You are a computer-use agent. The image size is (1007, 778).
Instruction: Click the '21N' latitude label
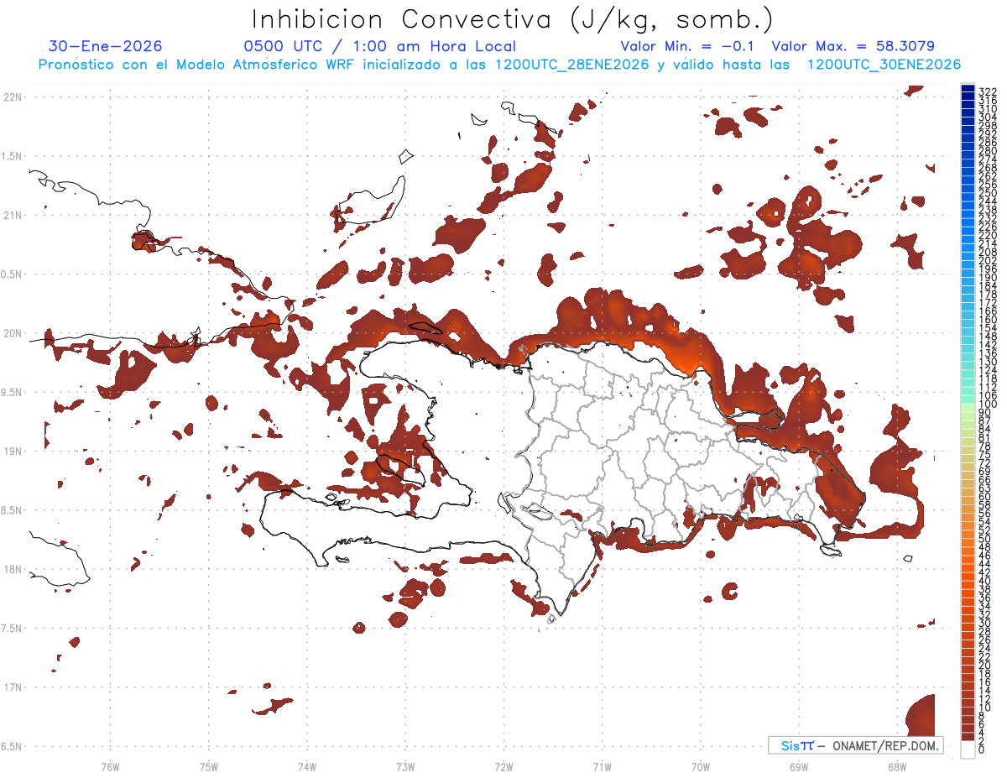13,215
